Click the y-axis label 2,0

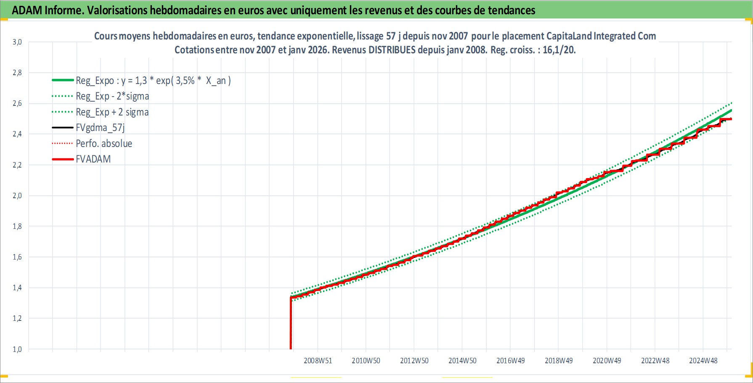point(17,196)
